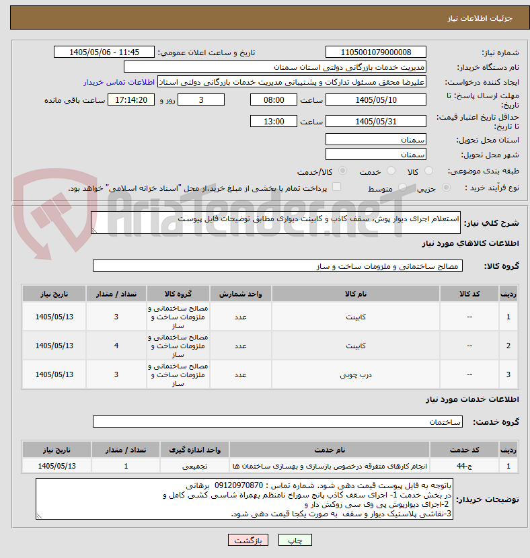Click درب چوبی item name cell

(356, 374)
